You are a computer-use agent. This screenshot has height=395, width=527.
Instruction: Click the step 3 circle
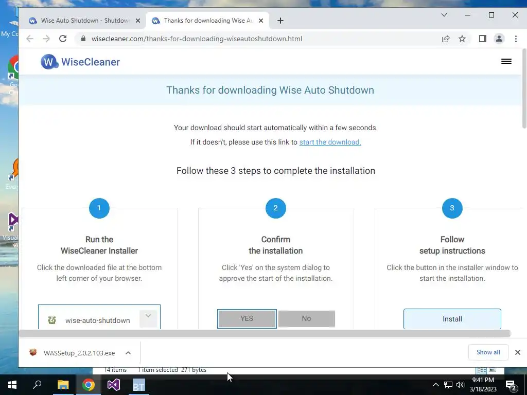coord(452,208)
